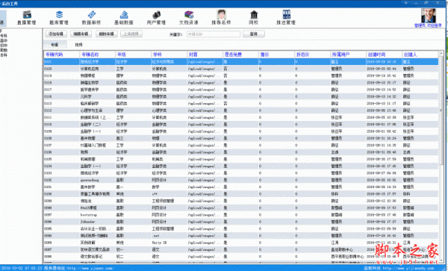Click the table's vertical scrollbar up arrow
Viewport: 448px width, 271px height.
pyautogui.click(x=441, y=54)
